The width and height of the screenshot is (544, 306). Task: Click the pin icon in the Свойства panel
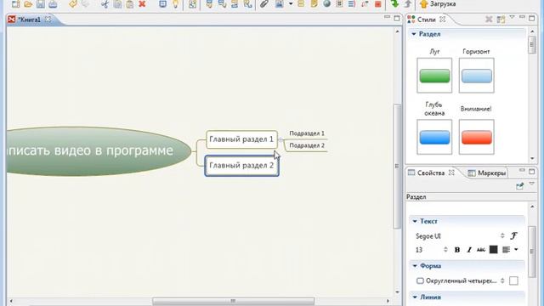pos(519,186)
